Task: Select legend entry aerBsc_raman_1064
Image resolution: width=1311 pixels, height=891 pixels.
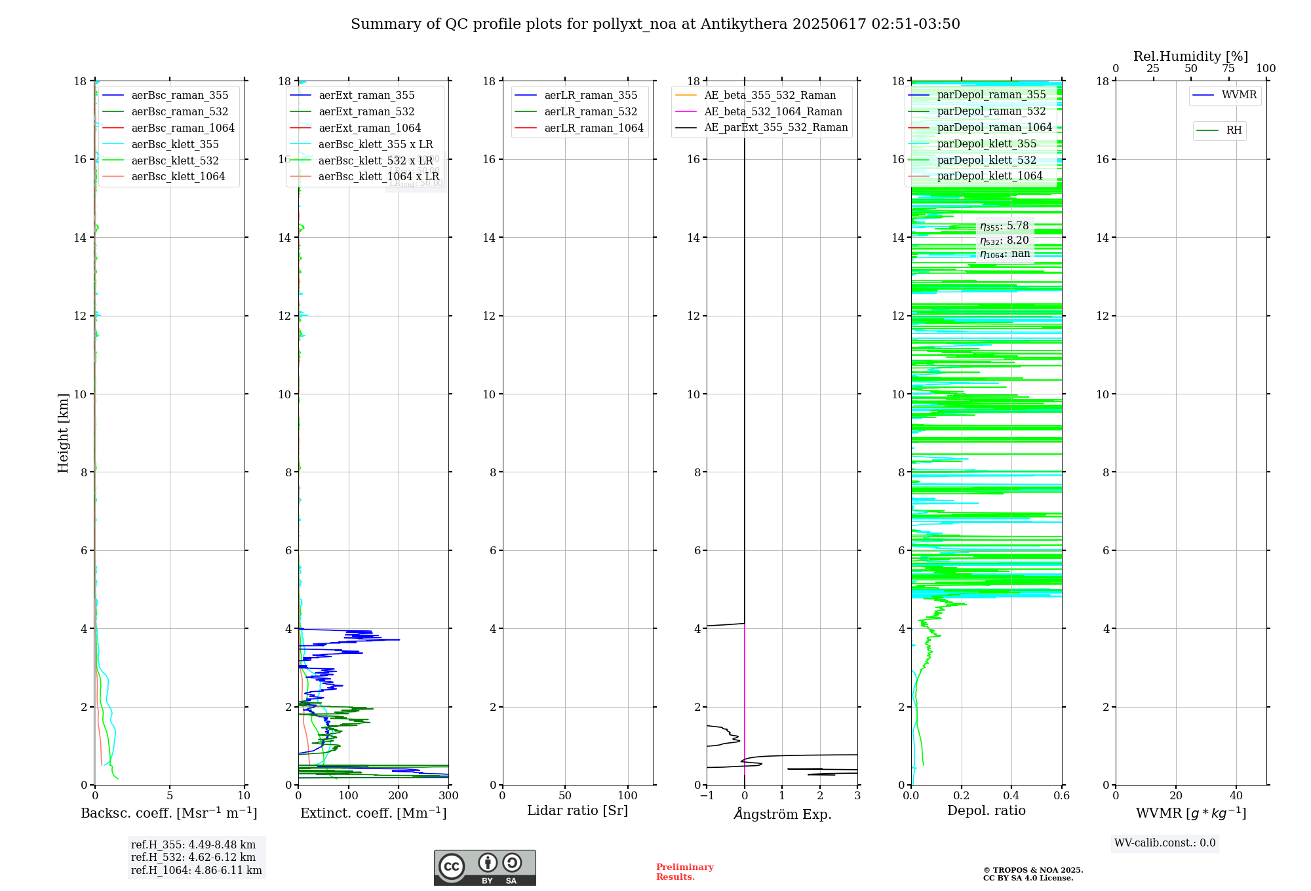Action: [168, 128]
